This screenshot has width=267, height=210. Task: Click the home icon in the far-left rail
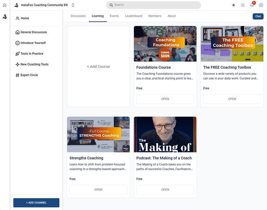point(5,5)
